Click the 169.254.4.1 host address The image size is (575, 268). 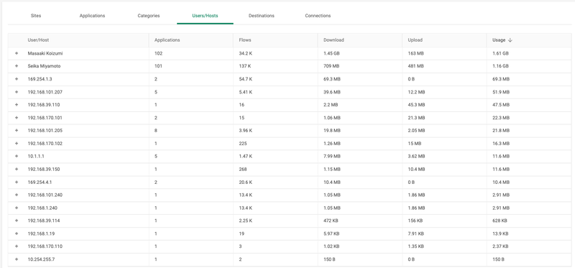coord(40,182)
